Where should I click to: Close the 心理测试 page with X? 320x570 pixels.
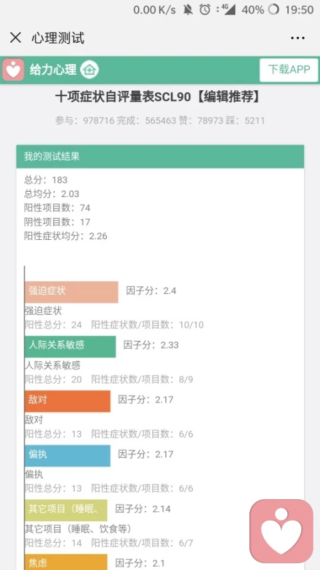(15, 37)
